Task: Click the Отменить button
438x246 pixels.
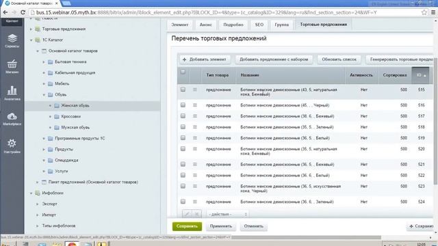Action: 253,226
